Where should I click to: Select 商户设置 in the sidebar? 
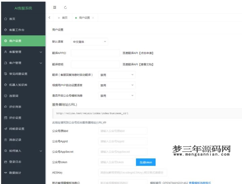pos(23,41)
